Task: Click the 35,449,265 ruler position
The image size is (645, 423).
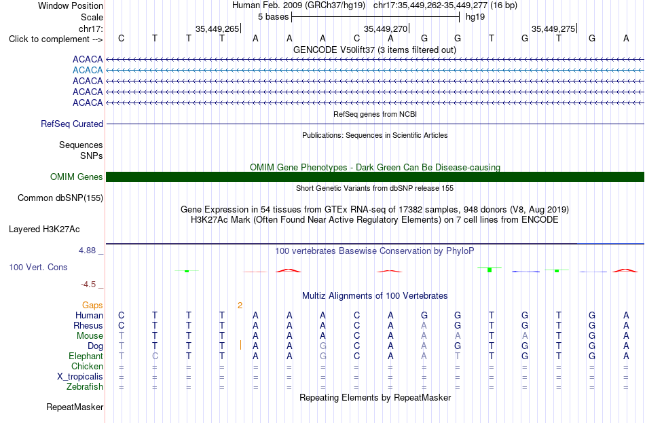Action: point(217,29)
